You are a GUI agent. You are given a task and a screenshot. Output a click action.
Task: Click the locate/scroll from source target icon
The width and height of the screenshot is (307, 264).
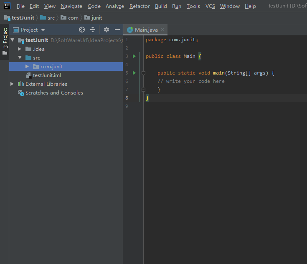[x=82, y=30]
